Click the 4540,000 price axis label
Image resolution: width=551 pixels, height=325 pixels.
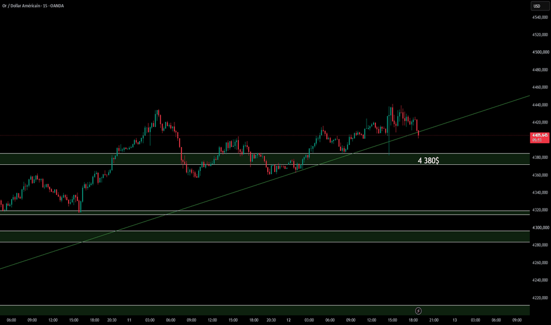point(540,17)
